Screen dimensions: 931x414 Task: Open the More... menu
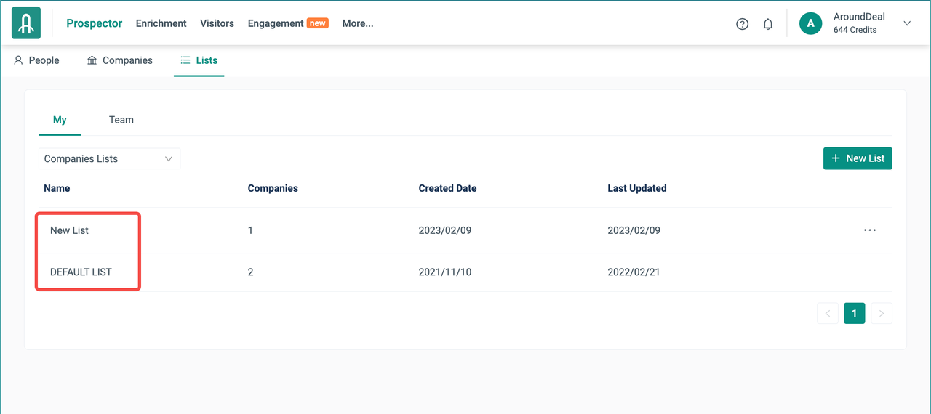click(357, 23)
